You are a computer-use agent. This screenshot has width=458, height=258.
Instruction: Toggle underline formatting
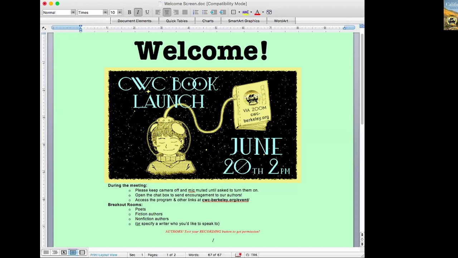(x=147, y=12)
